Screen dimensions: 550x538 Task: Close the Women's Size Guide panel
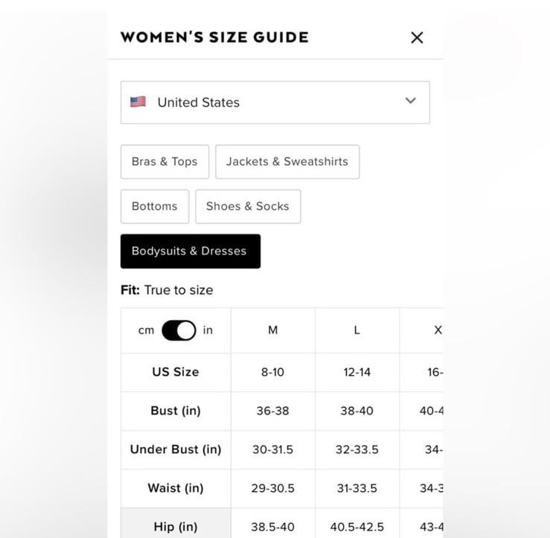click(417, 37)
